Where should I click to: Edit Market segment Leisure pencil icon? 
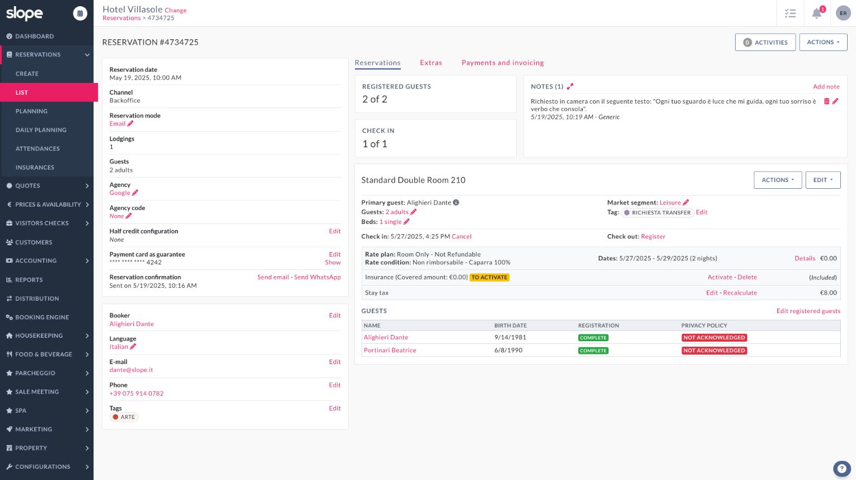click(686, 203)
